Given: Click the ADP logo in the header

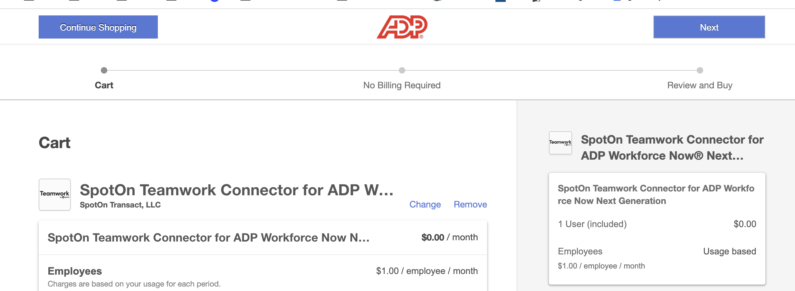Looking at the screenshot, I should tap(402, 27).
